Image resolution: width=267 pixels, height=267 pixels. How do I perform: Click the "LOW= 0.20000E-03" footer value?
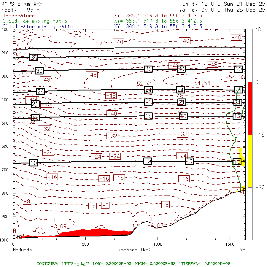(x=112, y=264)
